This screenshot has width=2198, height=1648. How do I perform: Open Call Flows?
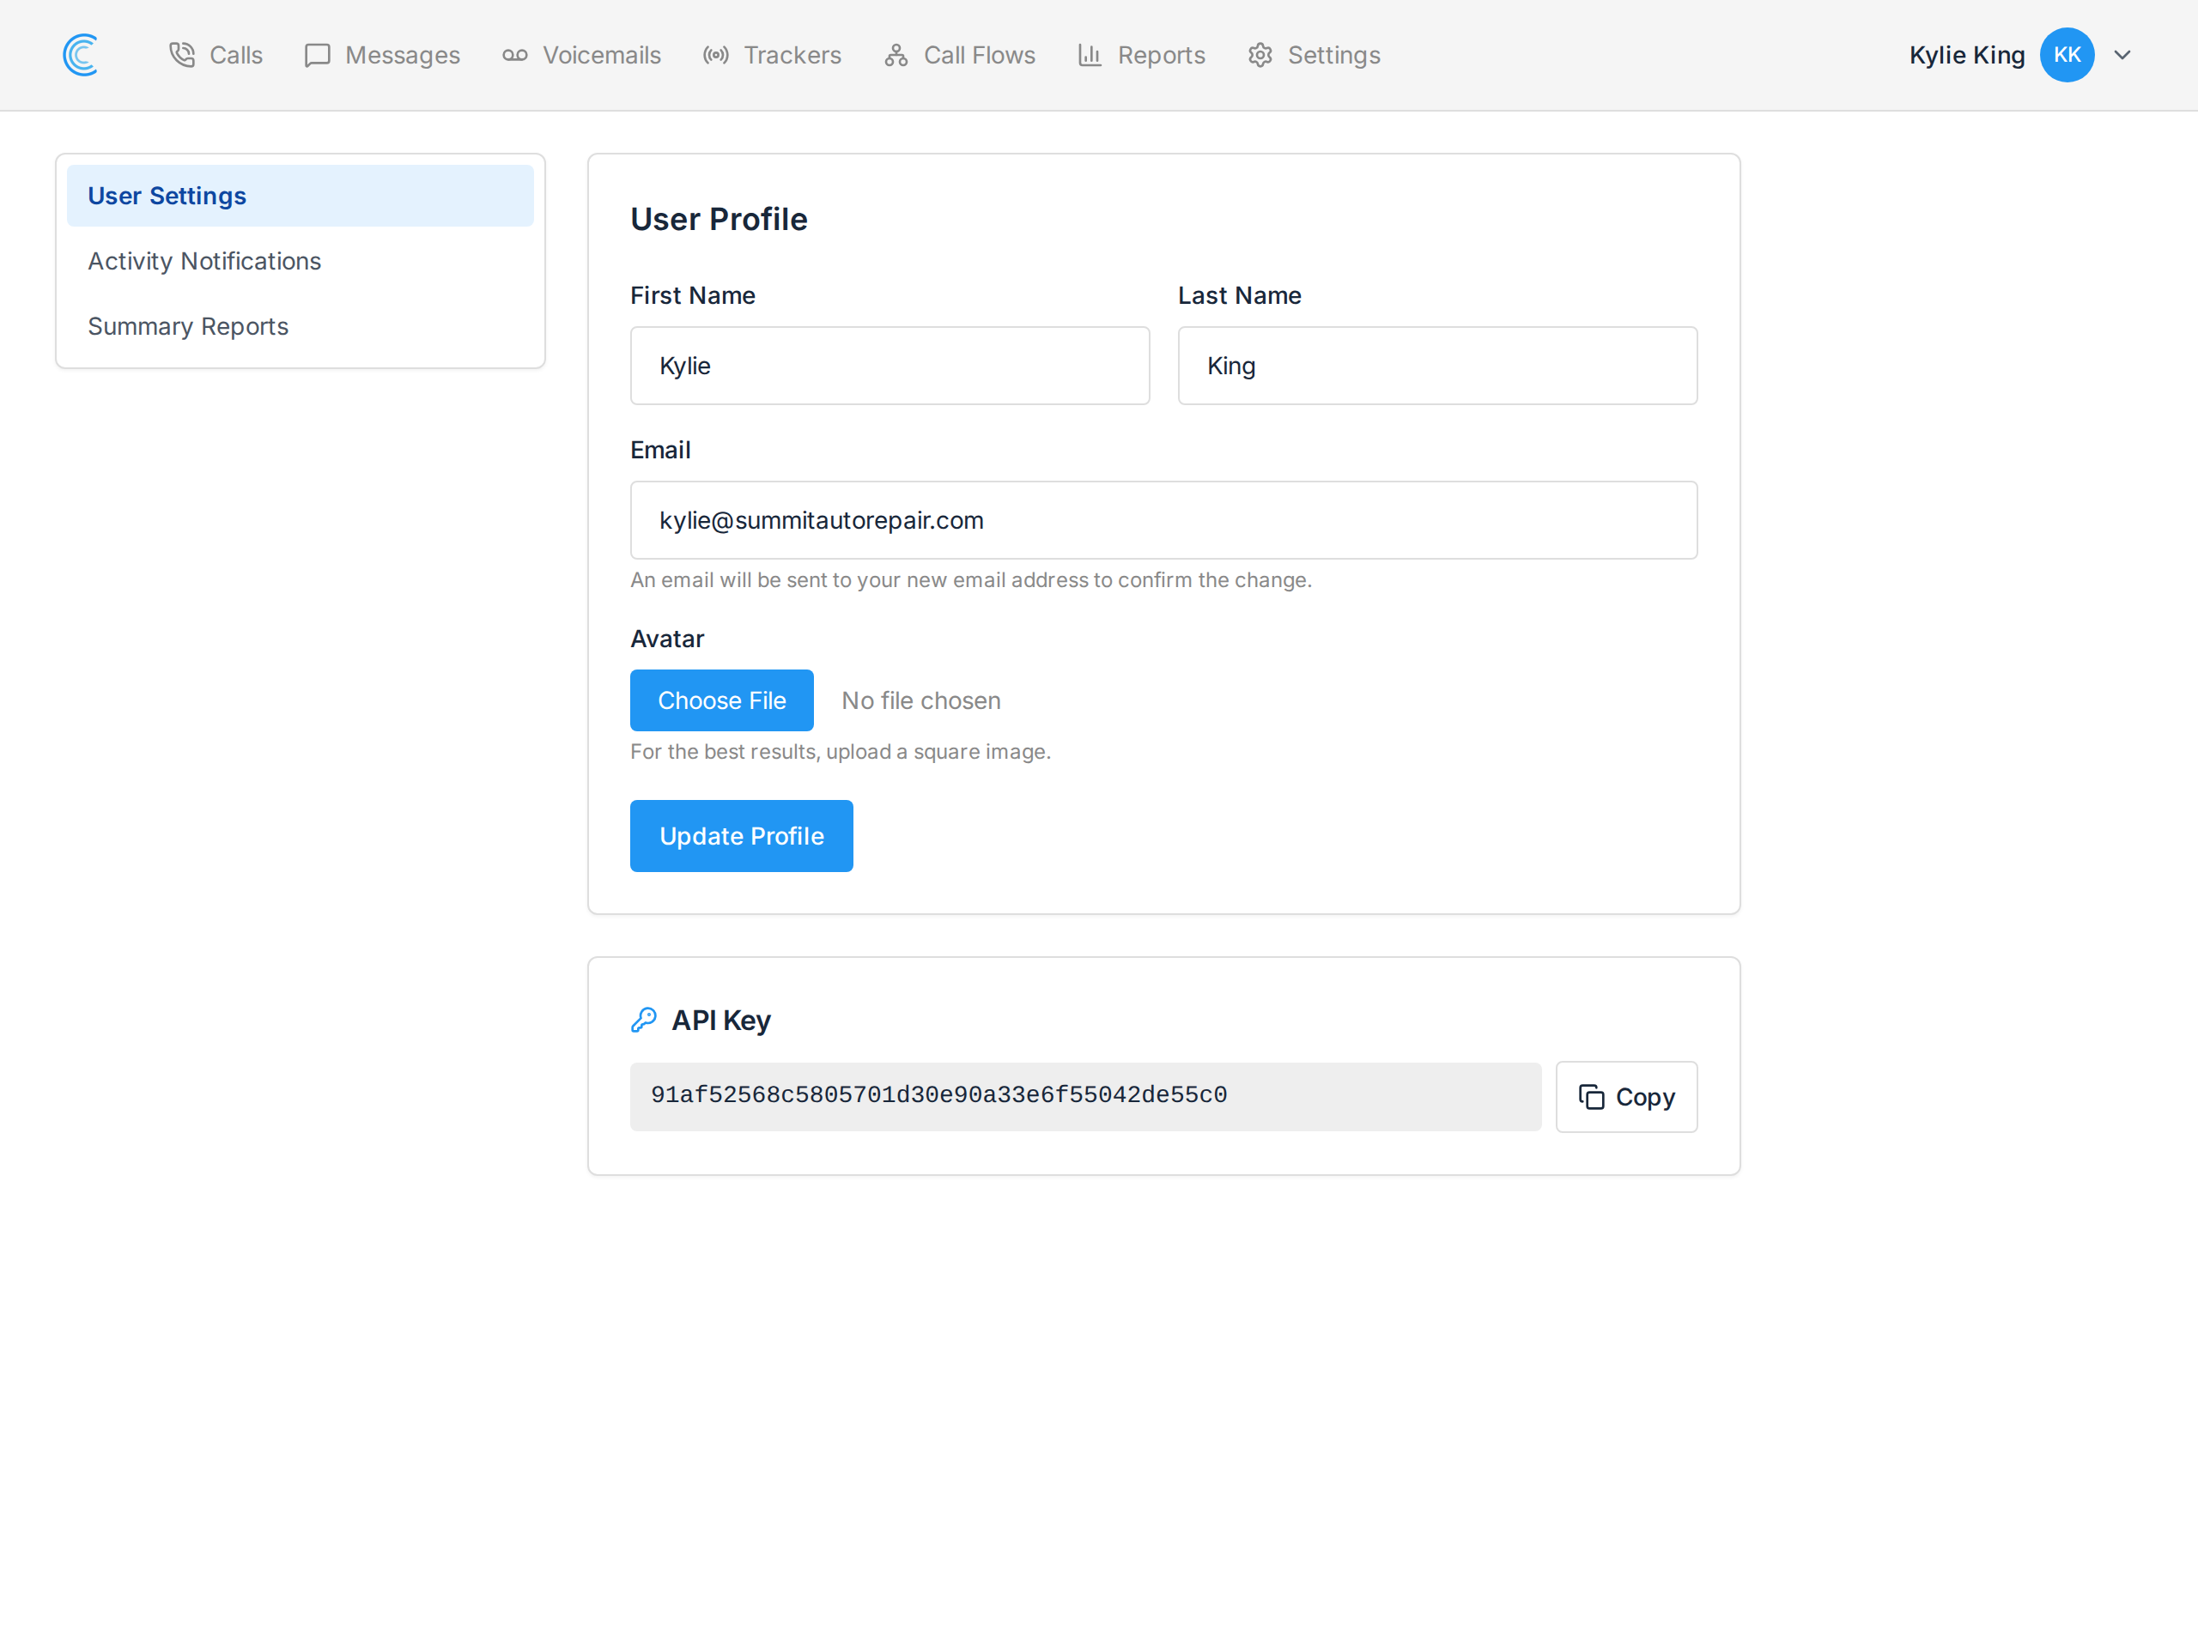pos(960,55)
